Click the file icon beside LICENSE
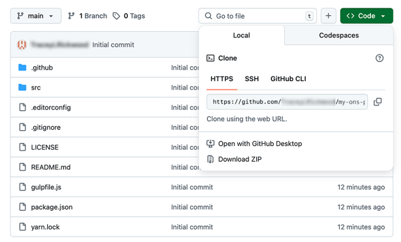 (x=23, y=147)
